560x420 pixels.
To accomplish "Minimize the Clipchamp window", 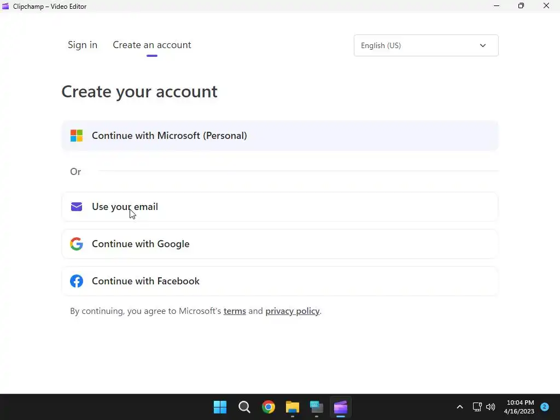I will 497,5.
